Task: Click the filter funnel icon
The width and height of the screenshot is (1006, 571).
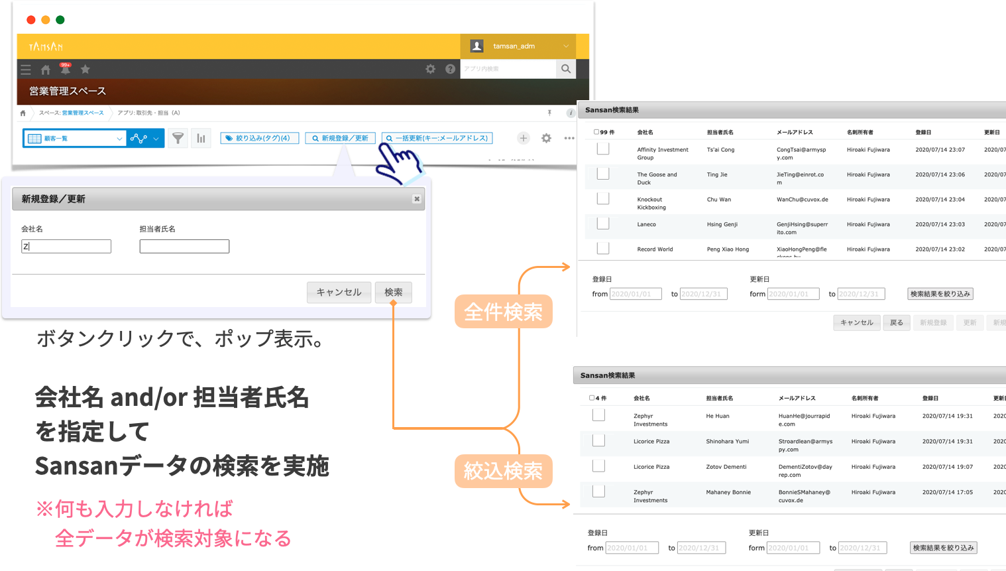Action: coord(178,138)
